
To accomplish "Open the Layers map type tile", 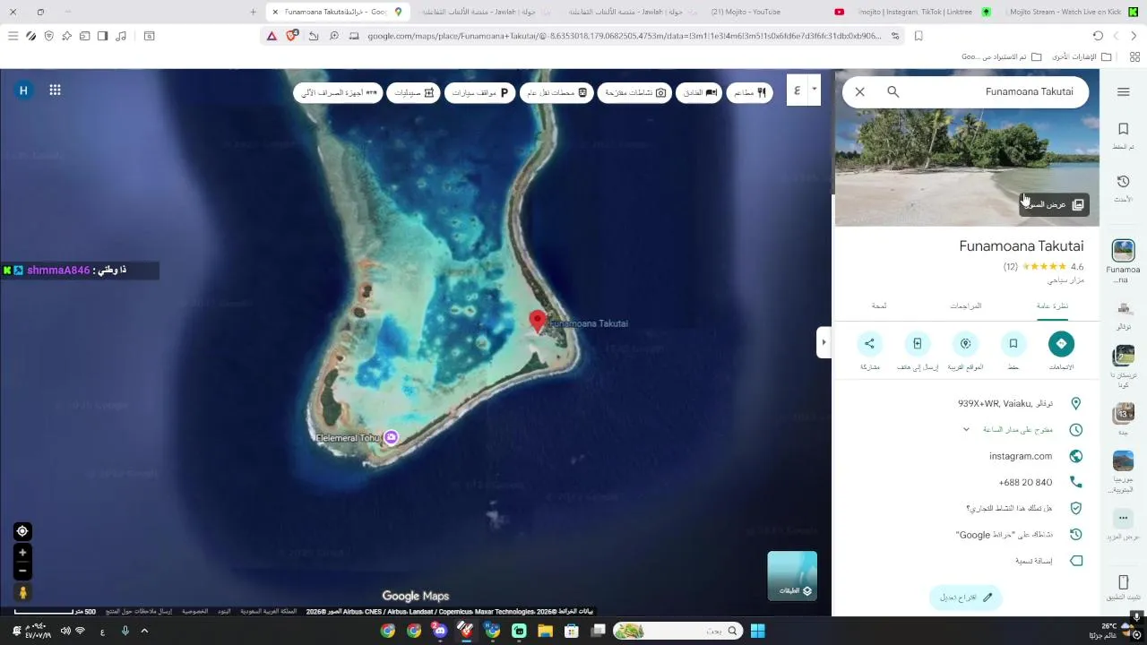I will (792, 575).
